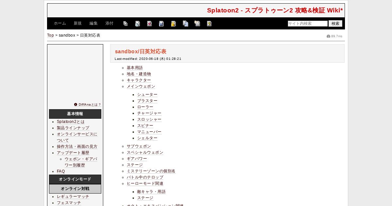Jump to スロッシャー subsection
Image resolution: width=392 pixels, height=206 pixels.
pos(149,119)
